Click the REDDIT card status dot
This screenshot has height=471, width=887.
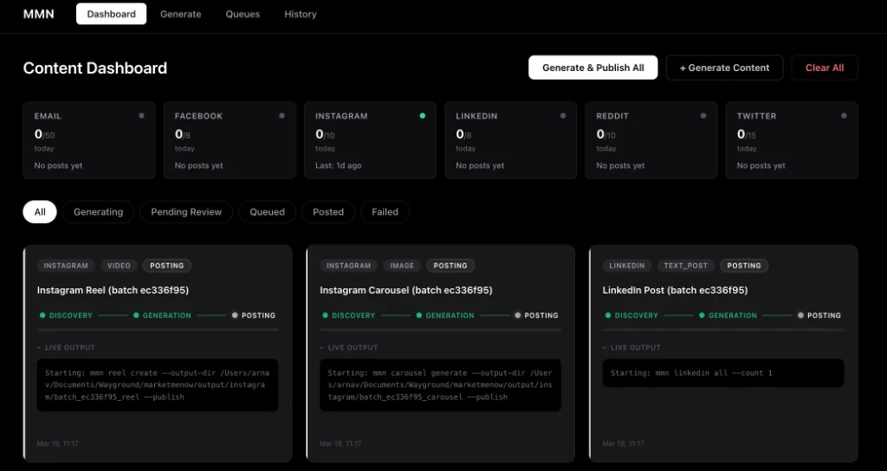coord(703,116)
